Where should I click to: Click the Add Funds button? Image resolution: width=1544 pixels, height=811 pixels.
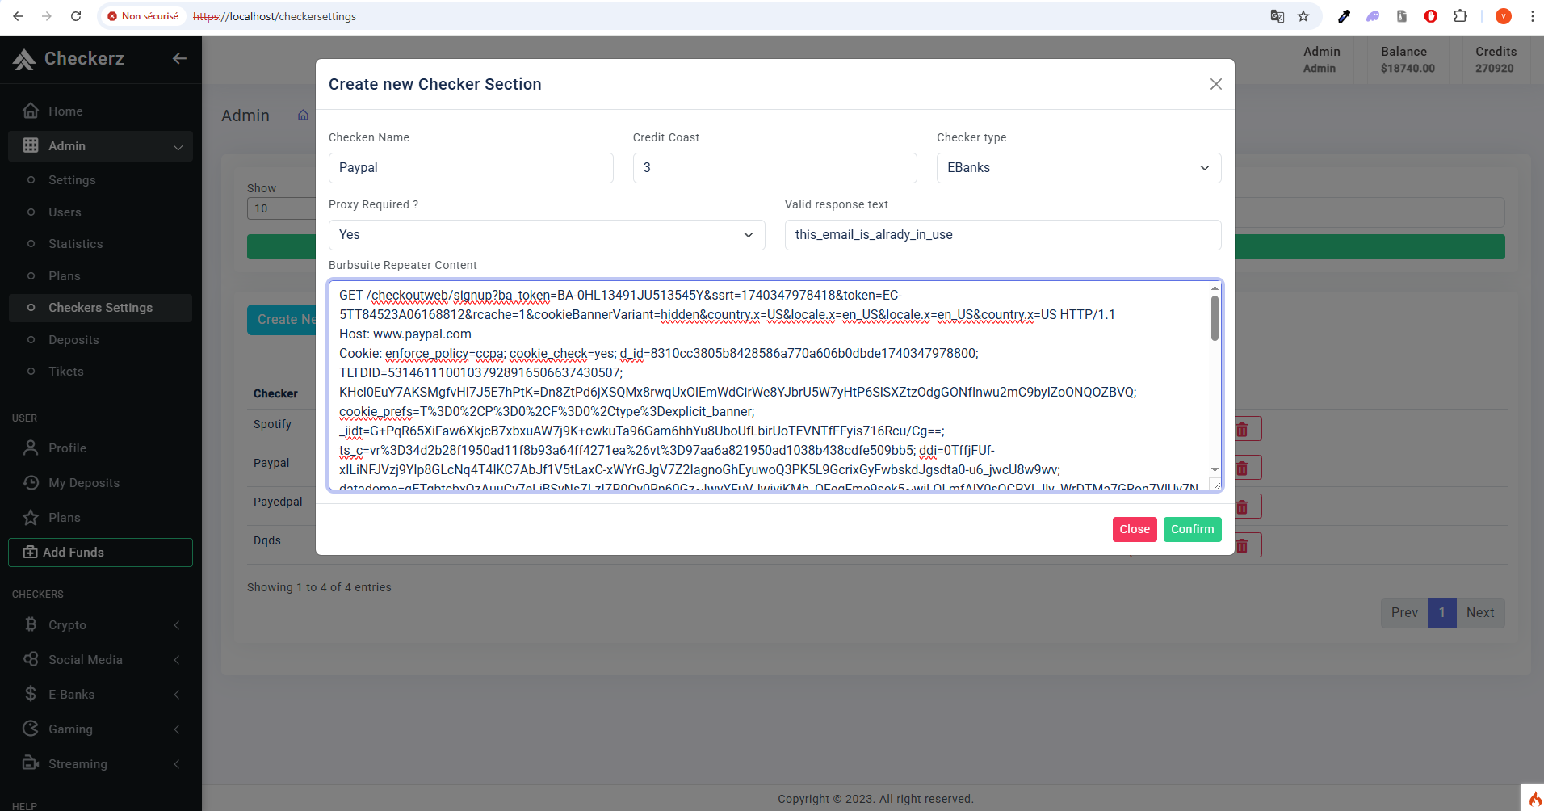(100, 553)
